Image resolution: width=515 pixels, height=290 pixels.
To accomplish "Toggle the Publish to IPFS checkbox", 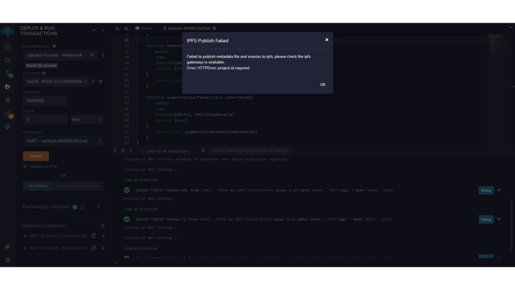I will (x=26, y=166).
